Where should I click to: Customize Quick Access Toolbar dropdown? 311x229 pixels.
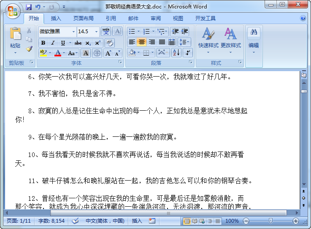[64, 7]
